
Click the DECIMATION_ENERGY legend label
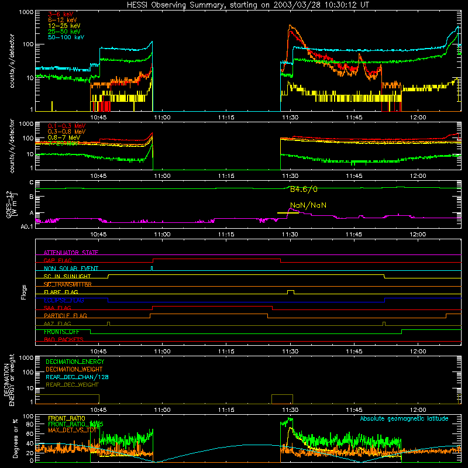point(75,362)
